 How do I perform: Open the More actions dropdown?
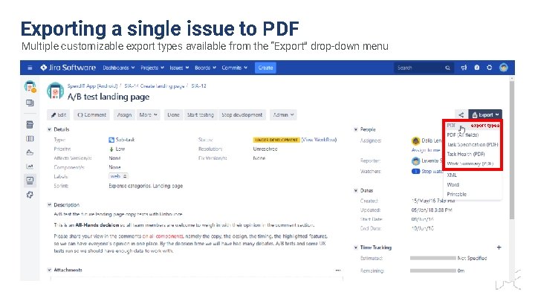pyautogui.click(x=148, y=114)
